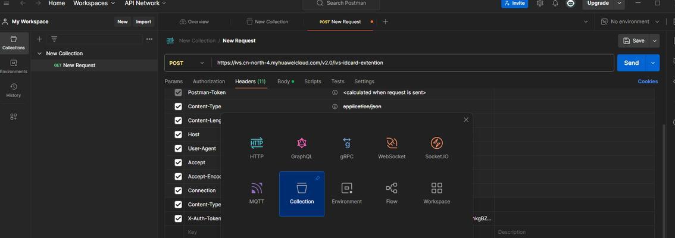Open the Body tab

(x=286, y=82)
